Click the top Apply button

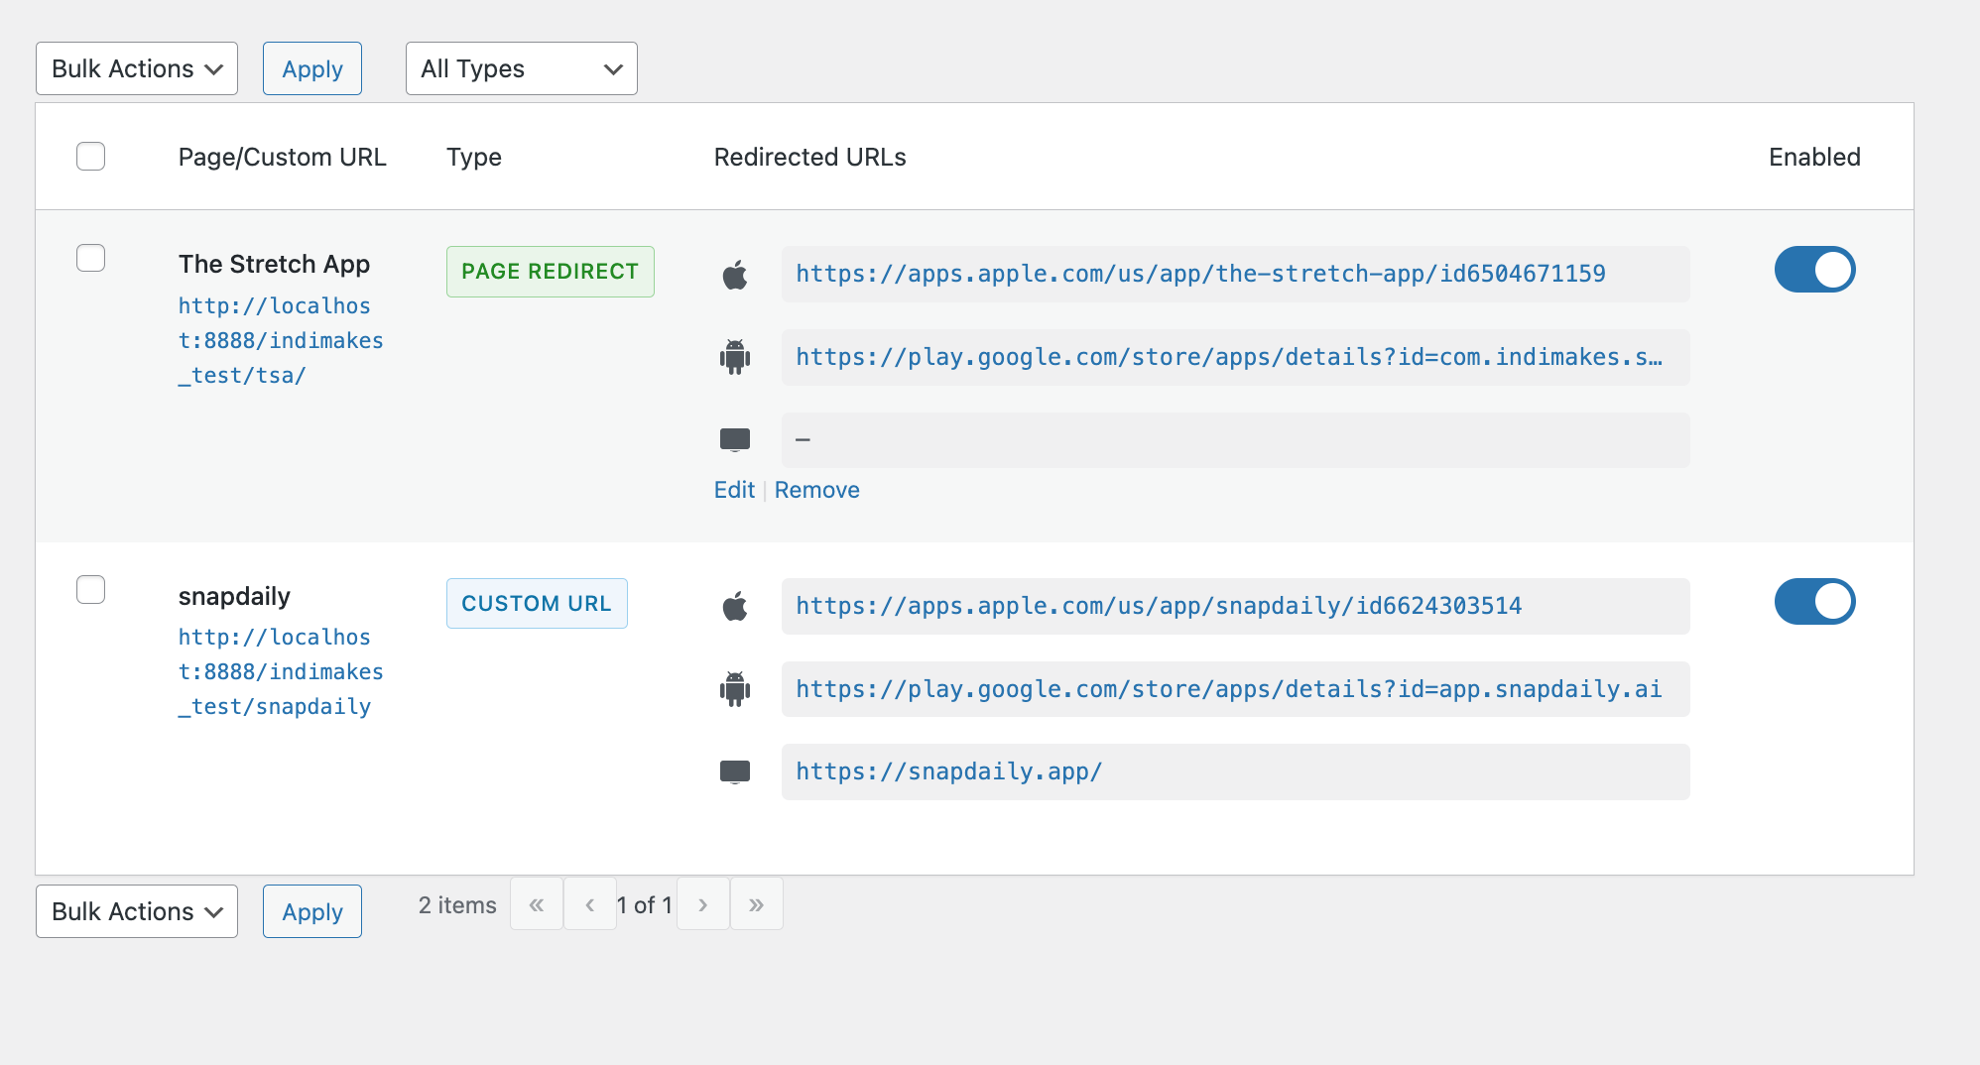[x=312, y=68]
